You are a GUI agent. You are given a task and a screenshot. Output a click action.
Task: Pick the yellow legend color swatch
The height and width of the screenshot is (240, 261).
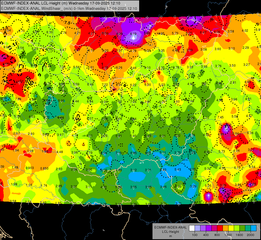pyautogui.click(x=231, y=228)
